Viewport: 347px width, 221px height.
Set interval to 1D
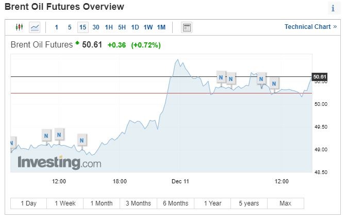(135, 27)
